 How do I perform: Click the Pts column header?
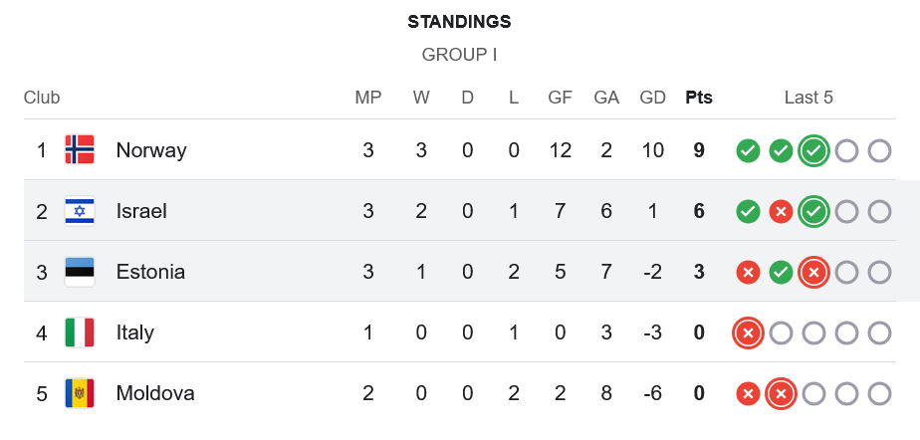pos(699,98)
